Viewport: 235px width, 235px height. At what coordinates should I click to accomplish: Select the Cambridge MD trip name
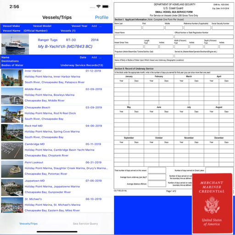pyautogui.click(x=34, y=144)
